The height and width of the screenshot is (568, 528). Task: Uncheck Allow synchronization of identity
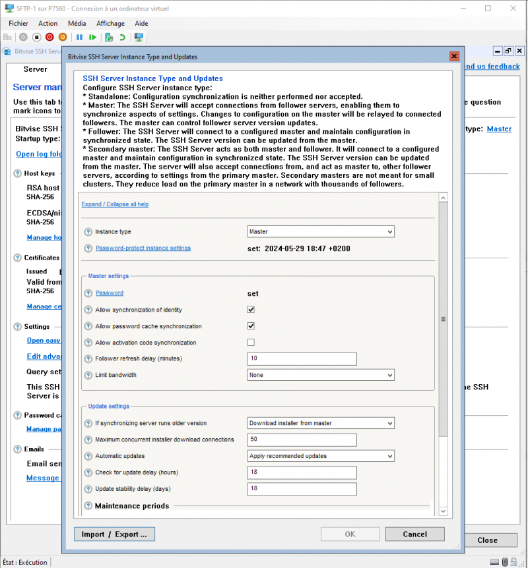click(x=251, y=309)
